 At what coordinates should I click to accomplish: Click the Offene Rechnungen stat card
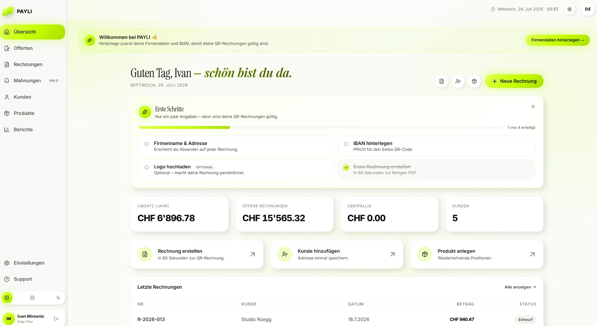(x=285, y=214)
